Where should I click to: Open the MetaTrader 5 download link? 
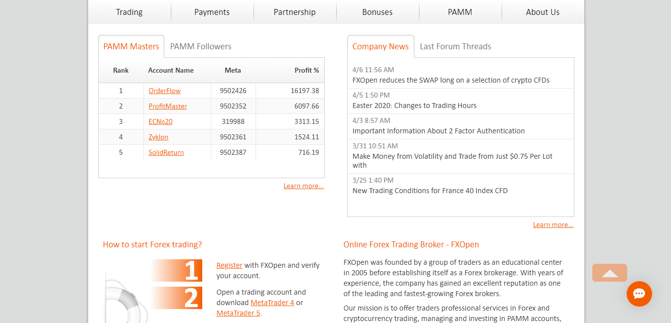coord(238,313)
